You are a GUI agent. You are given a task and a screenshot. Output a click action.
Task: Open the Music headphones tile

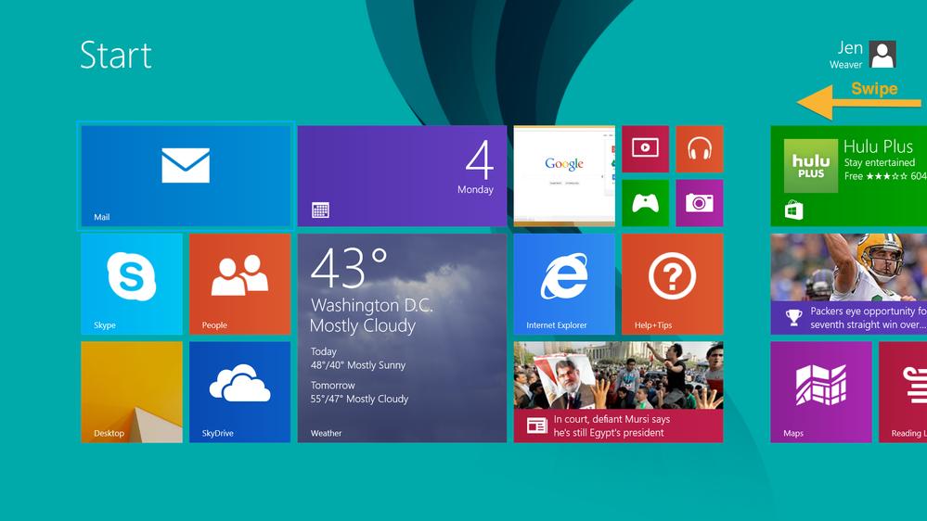[x=700, y=149]
